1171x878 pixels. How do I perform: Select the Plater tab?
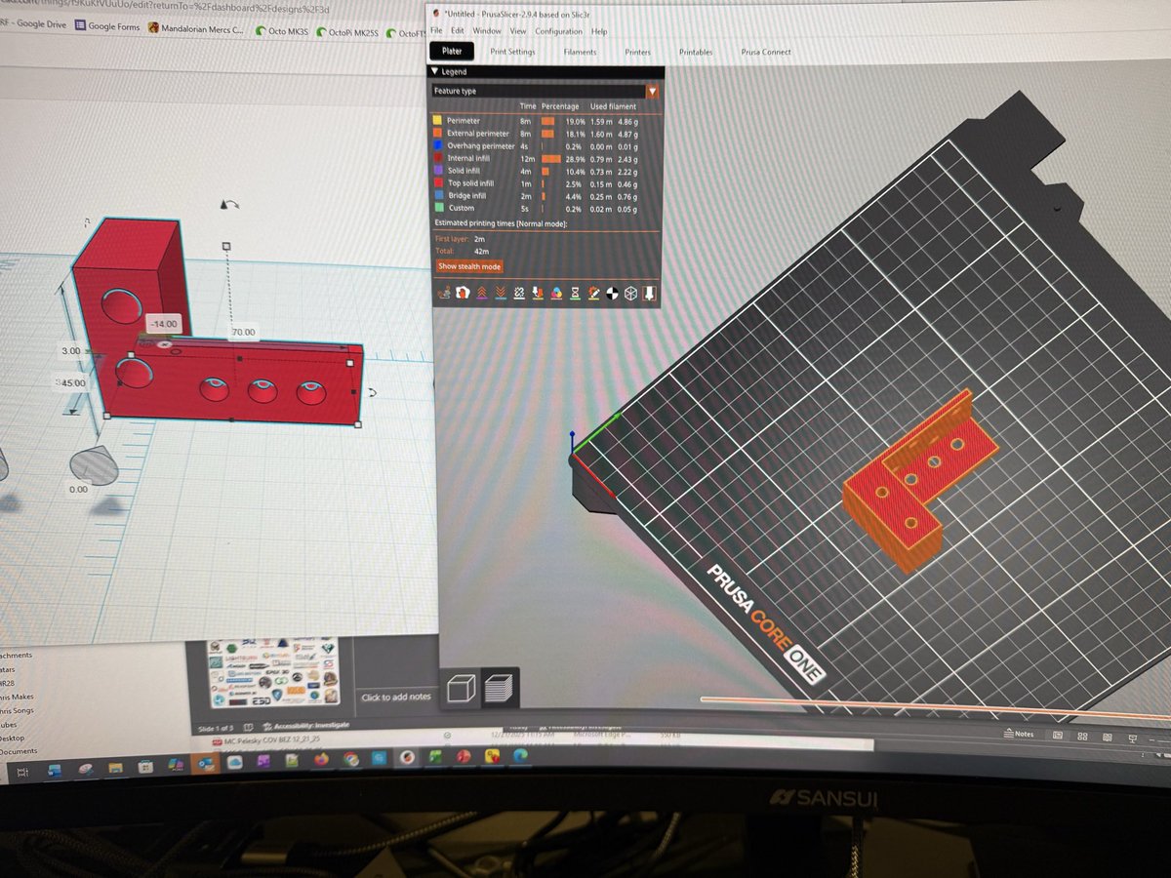[454, 51]
